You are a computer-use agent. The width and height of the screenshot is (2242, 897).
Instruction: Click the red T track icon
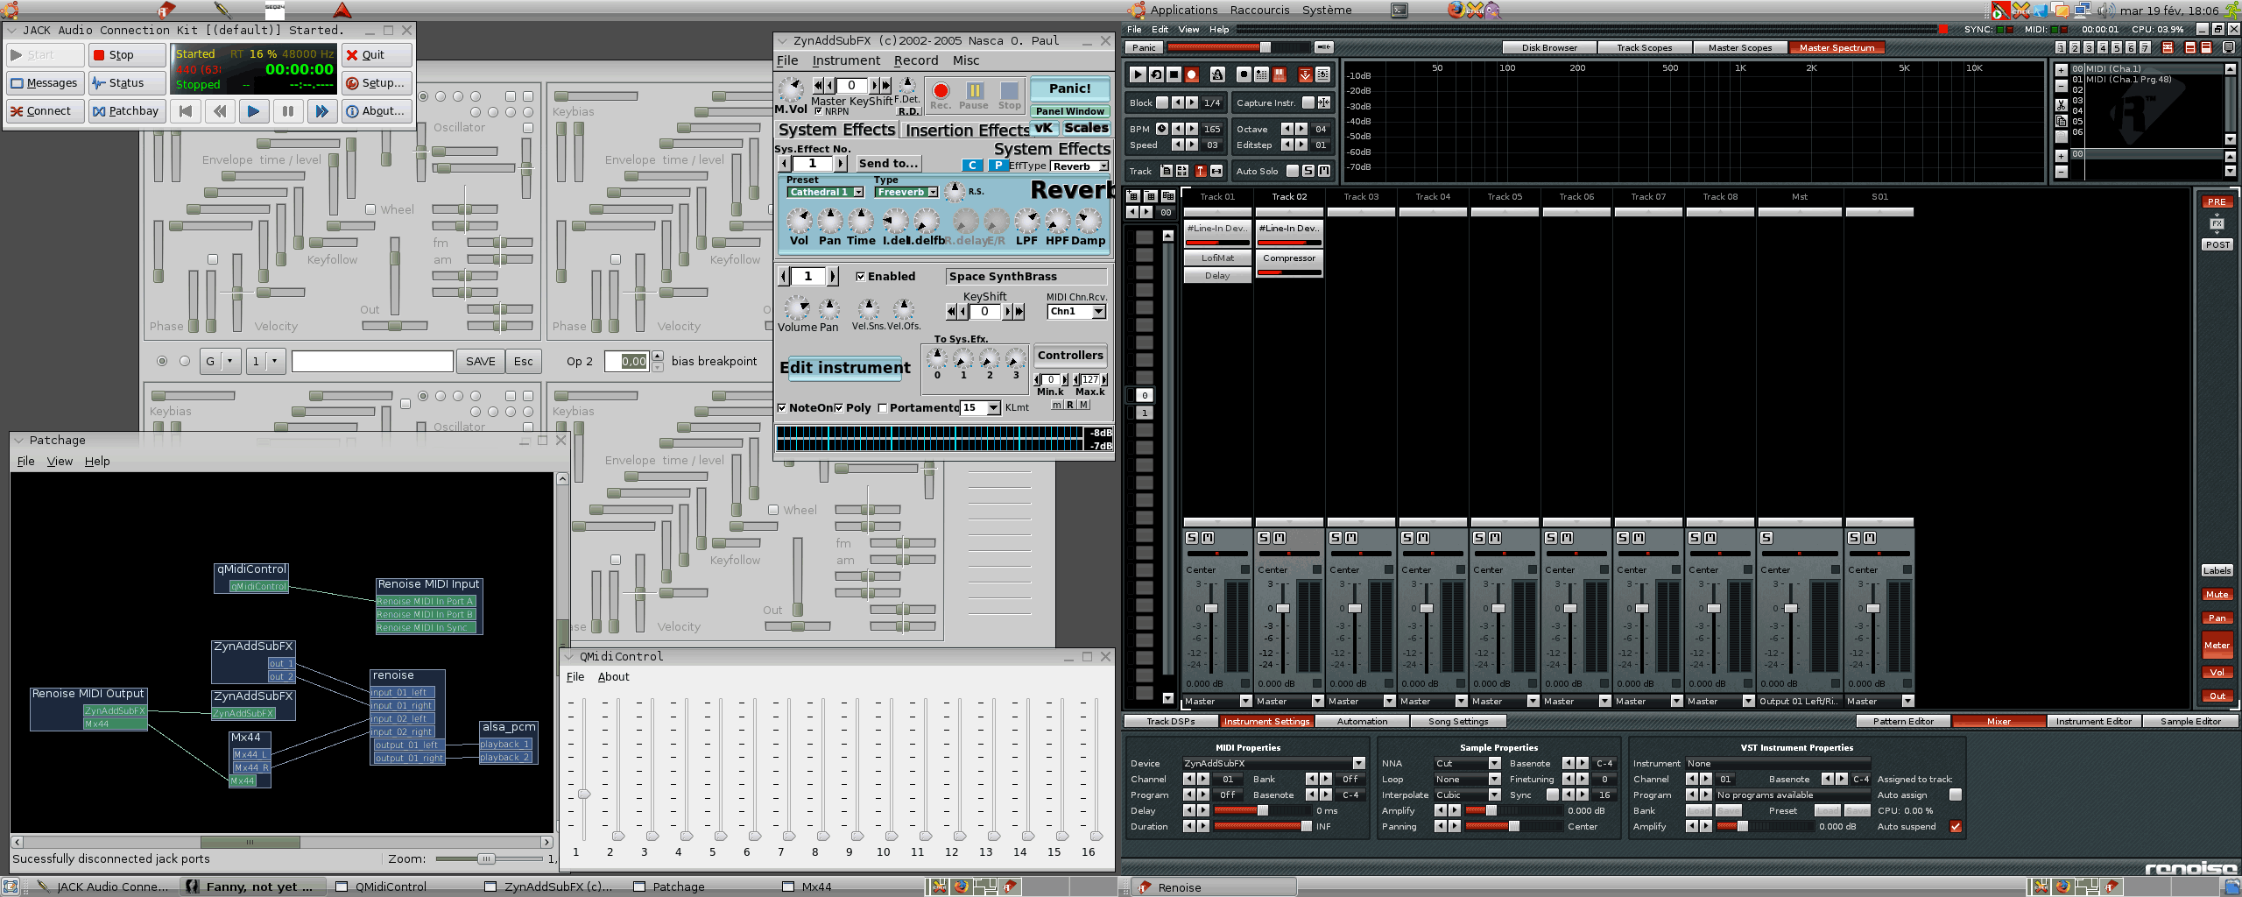point(1201,171)
